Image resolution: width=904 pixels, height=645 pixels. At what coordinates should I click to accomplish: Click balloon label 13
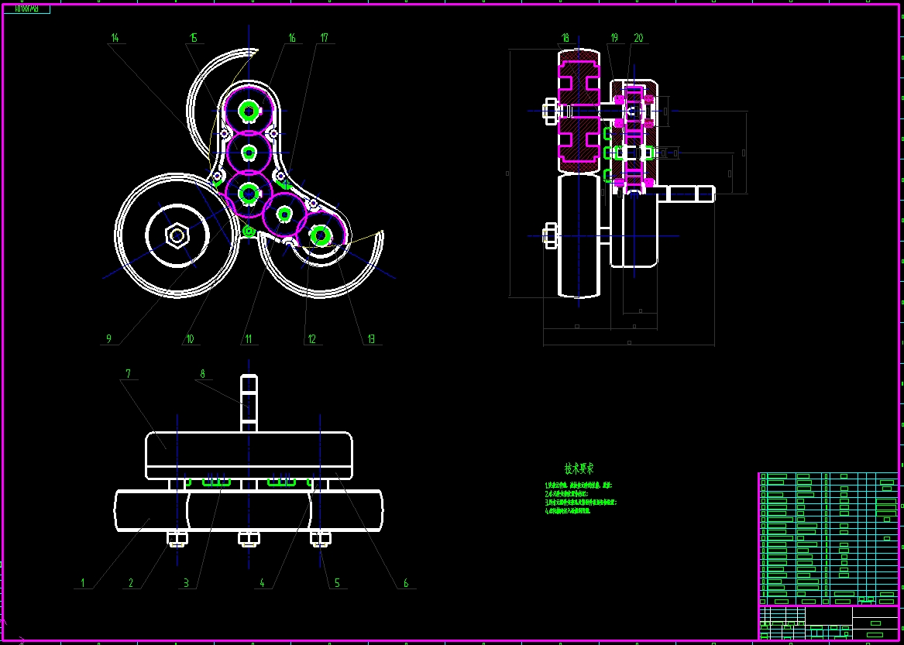click(x=371, y=339)
